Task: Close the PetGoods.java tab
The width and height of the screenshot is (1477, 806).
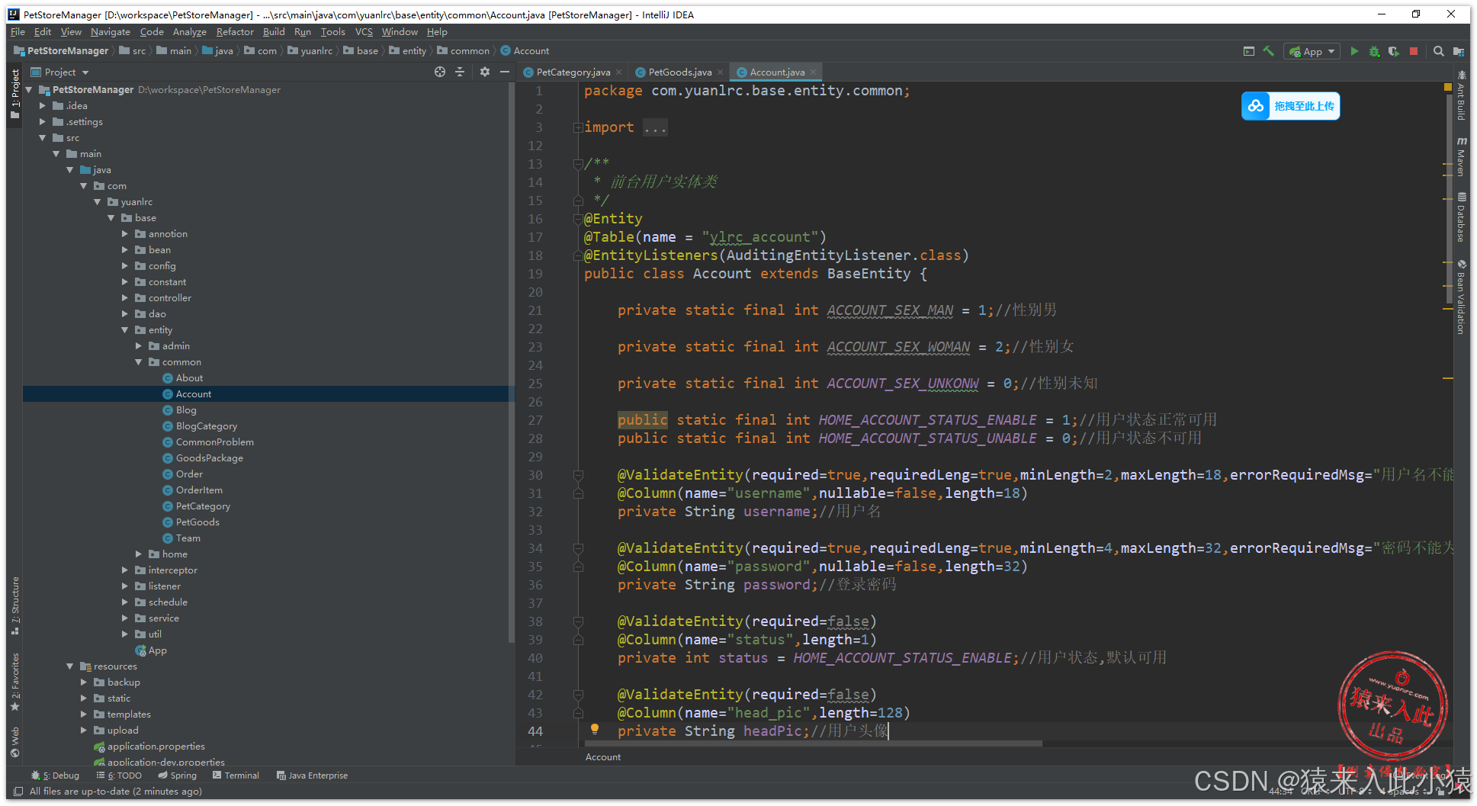Action: click(x=721, y=72)
